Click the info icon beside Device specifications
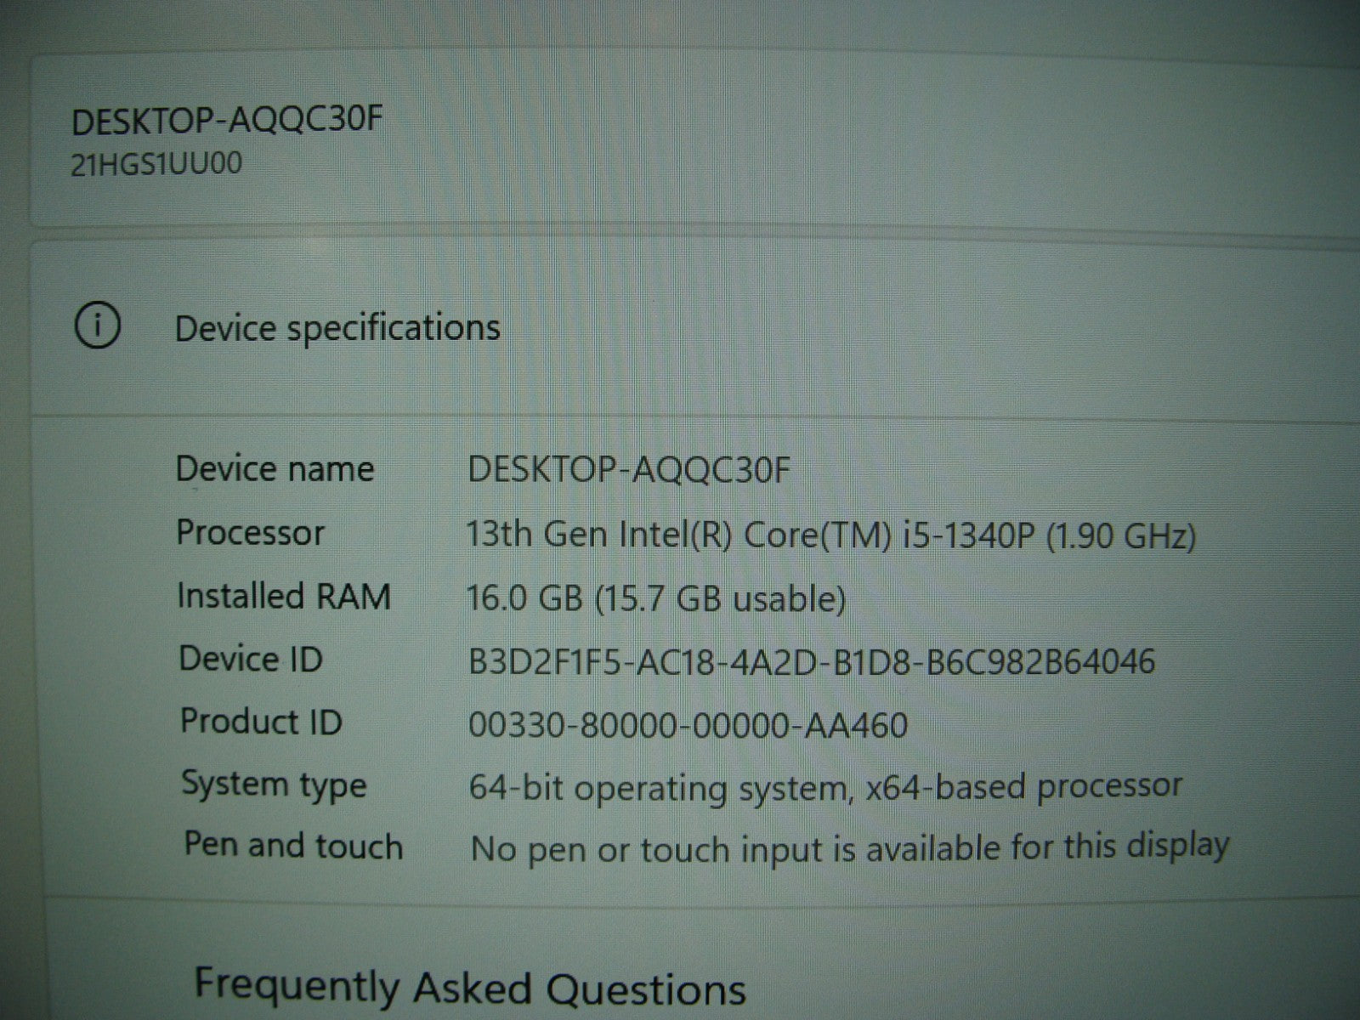 (x=98, y=326)
